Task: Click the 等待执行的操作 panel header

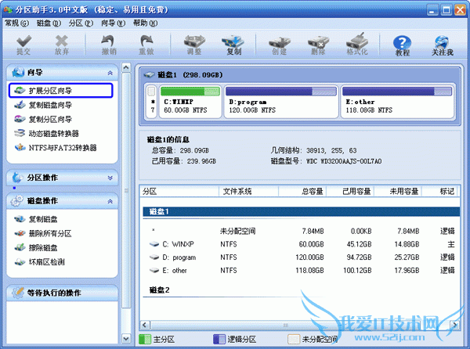Action: (x=62, y=293)
